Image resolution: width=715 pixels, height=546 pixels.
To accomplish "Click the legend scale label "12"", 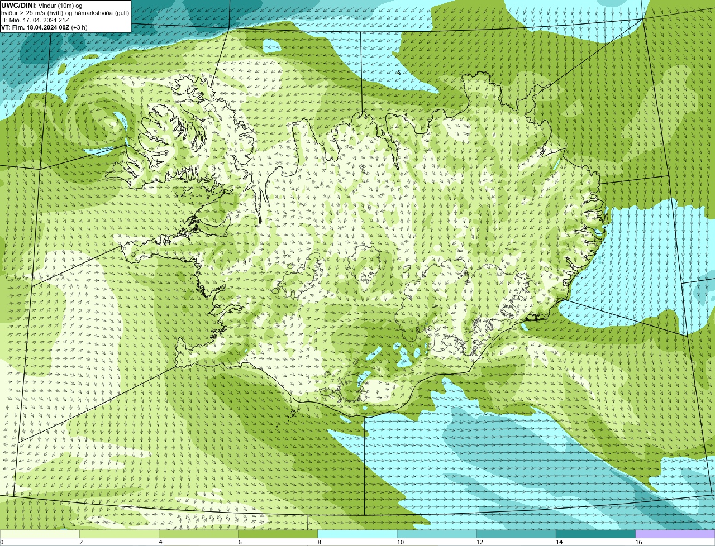I will coord(480,542).
